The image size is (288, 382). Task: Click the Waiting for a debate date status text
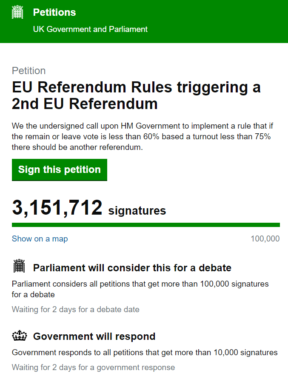pyautogui.click(x=75, y=309)
